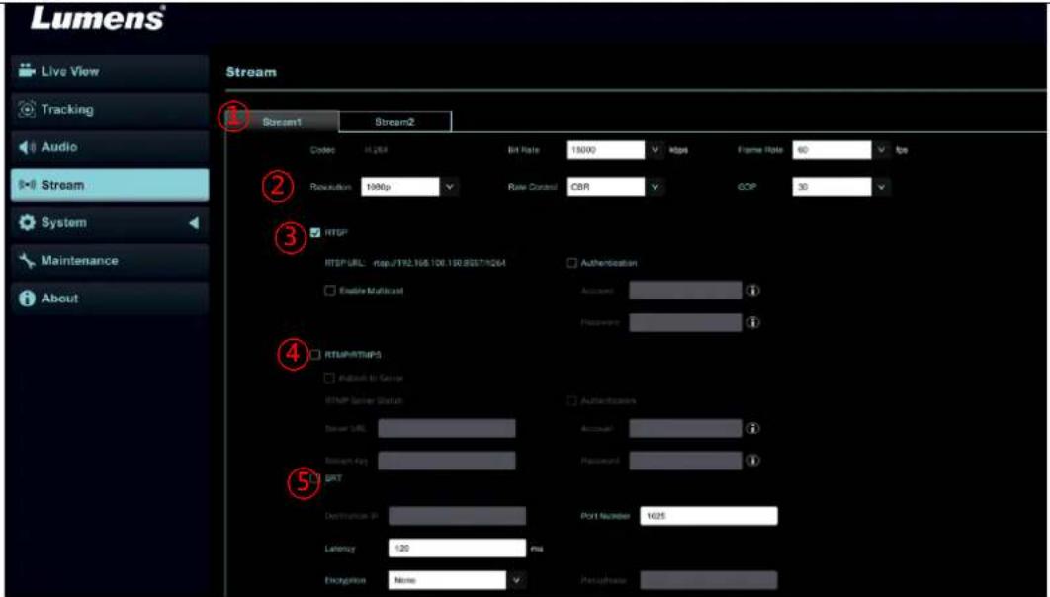
Task: Expand the System menu arrow
Action: tap(194, 222)
